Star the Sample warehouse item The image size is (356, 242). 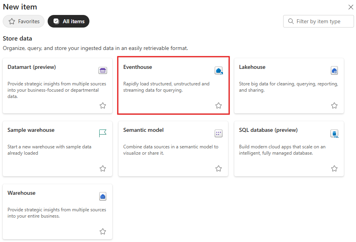click(103, 168)
